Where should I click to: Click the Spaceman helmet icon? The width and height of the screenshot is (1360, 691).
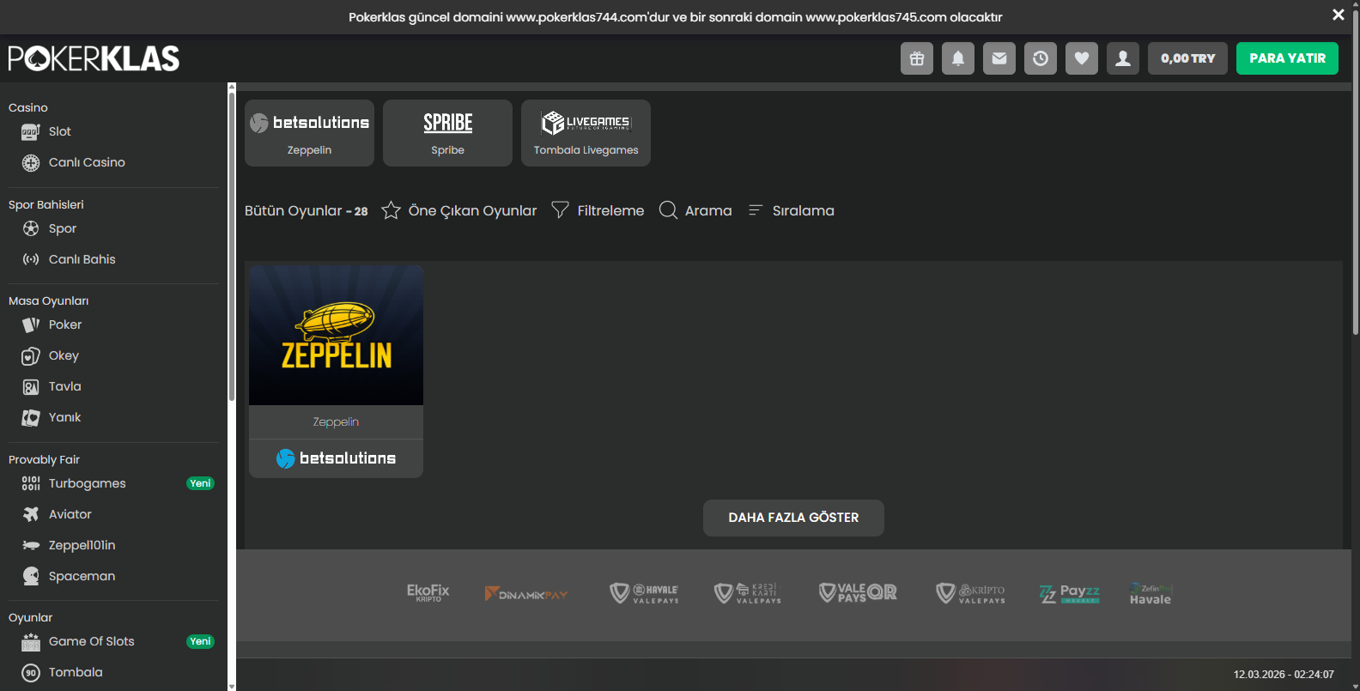31,576
